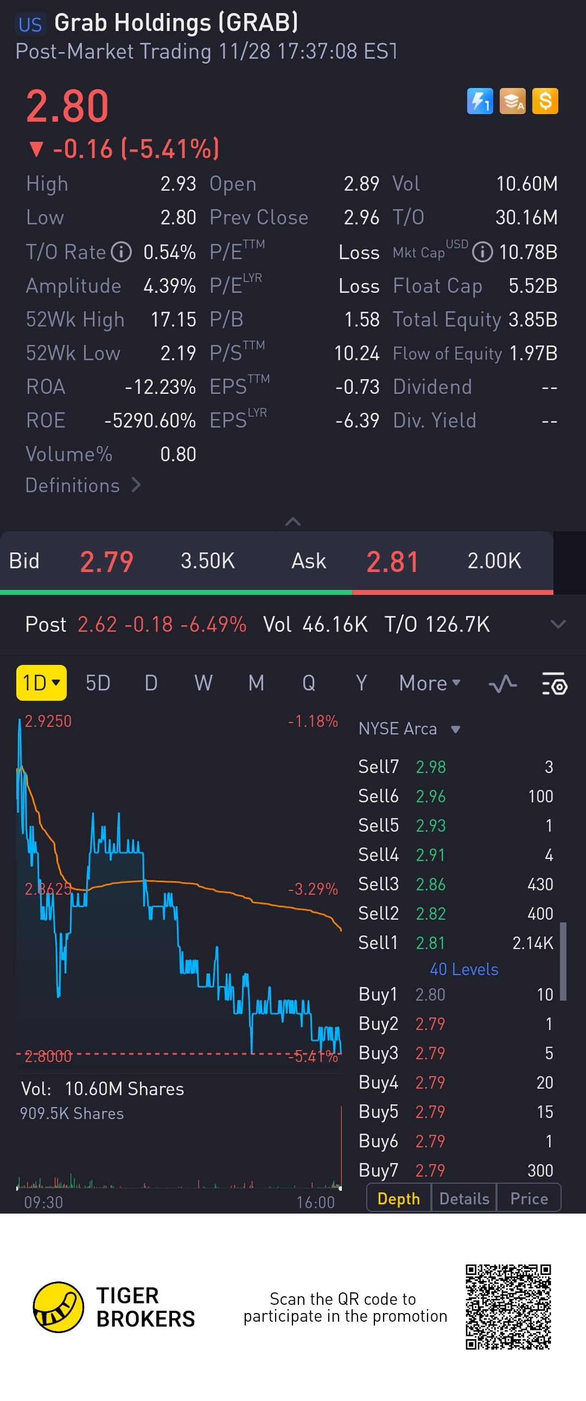586x1401 pixels.
Task: Tap the green bid ratio bar
Action: (176, 592)
